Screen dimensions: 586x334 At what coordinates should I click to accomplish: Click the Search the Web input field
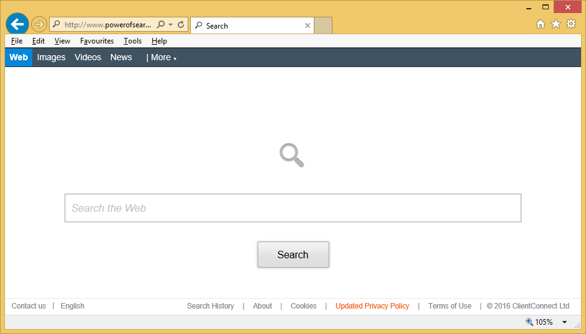point(293,208)
